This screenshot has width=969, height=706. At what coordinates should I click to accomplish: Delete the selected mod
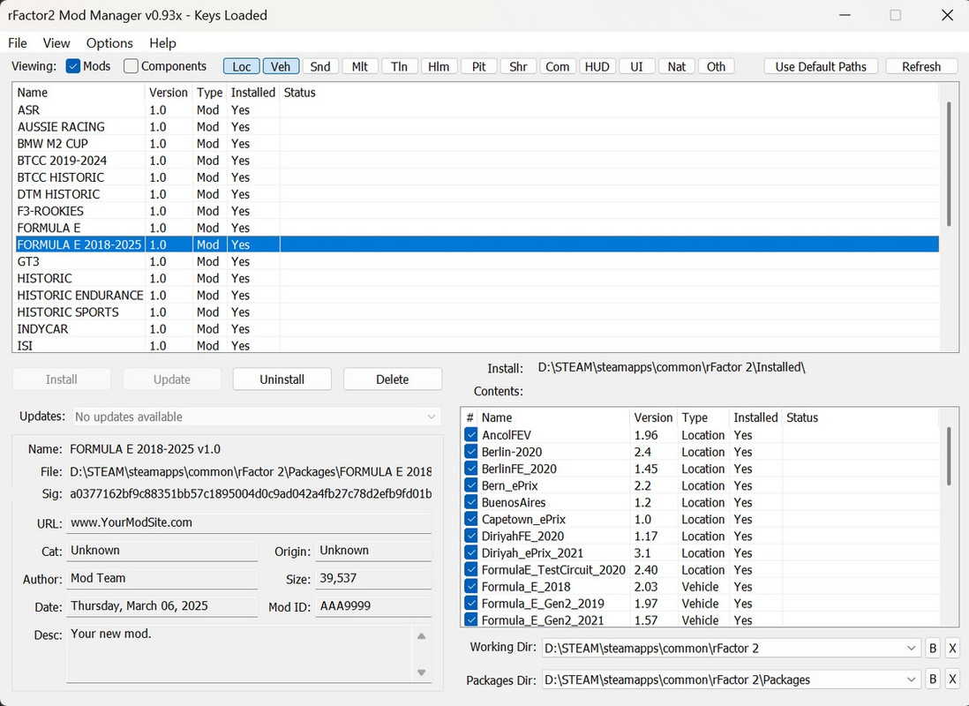pyautogui.click(x=393, y=379)
